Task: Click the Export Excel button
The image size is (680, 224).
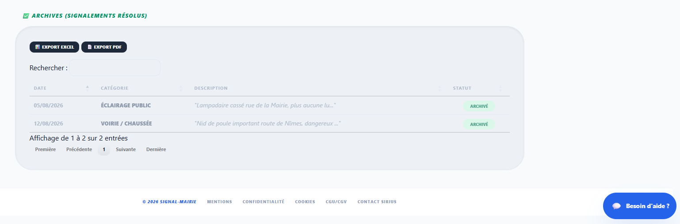Action: [x=54, y=47]
